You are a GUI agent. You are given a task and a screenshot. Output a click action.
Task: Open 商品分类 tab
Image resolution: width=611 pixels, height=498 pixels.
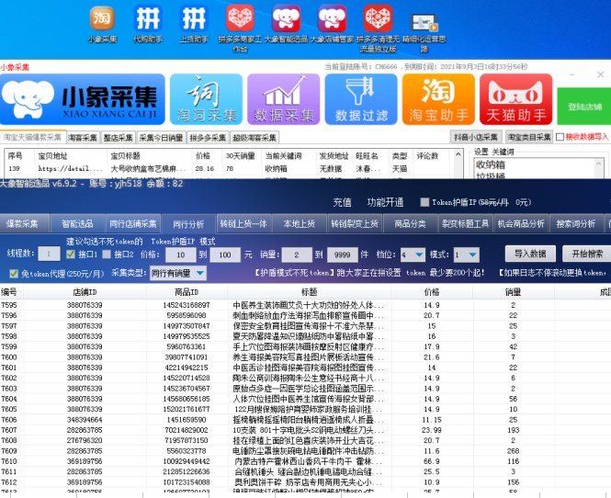[x=410, y=223]
